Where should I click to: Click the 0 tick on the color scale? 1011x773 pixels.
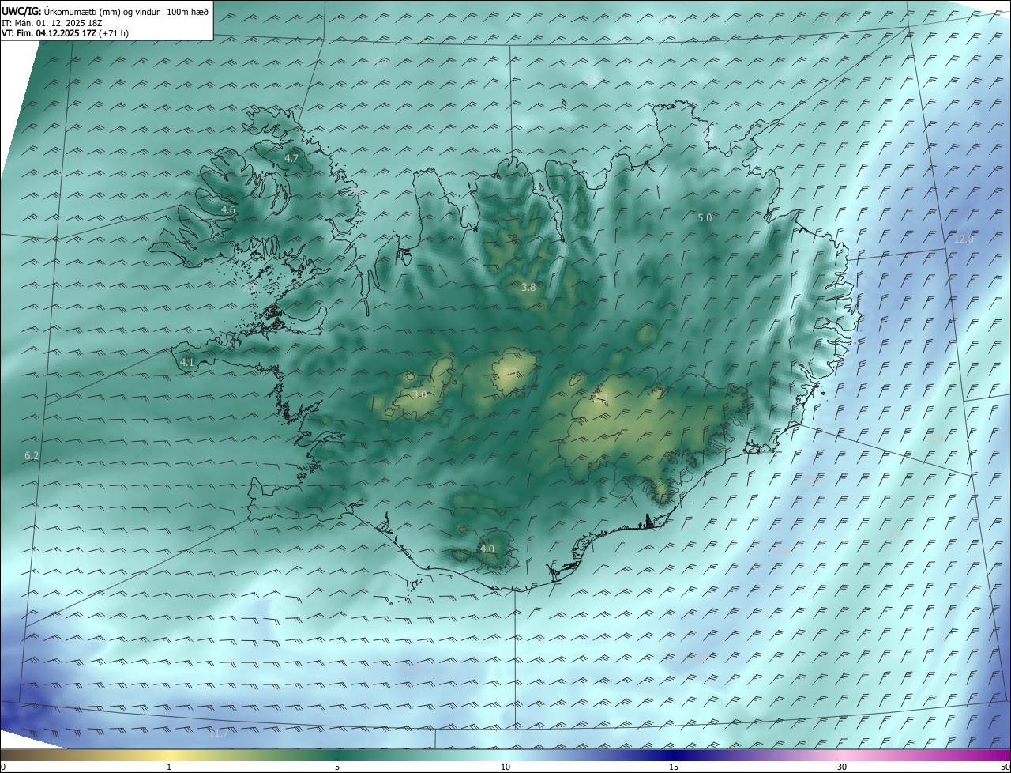click(3, 767)
